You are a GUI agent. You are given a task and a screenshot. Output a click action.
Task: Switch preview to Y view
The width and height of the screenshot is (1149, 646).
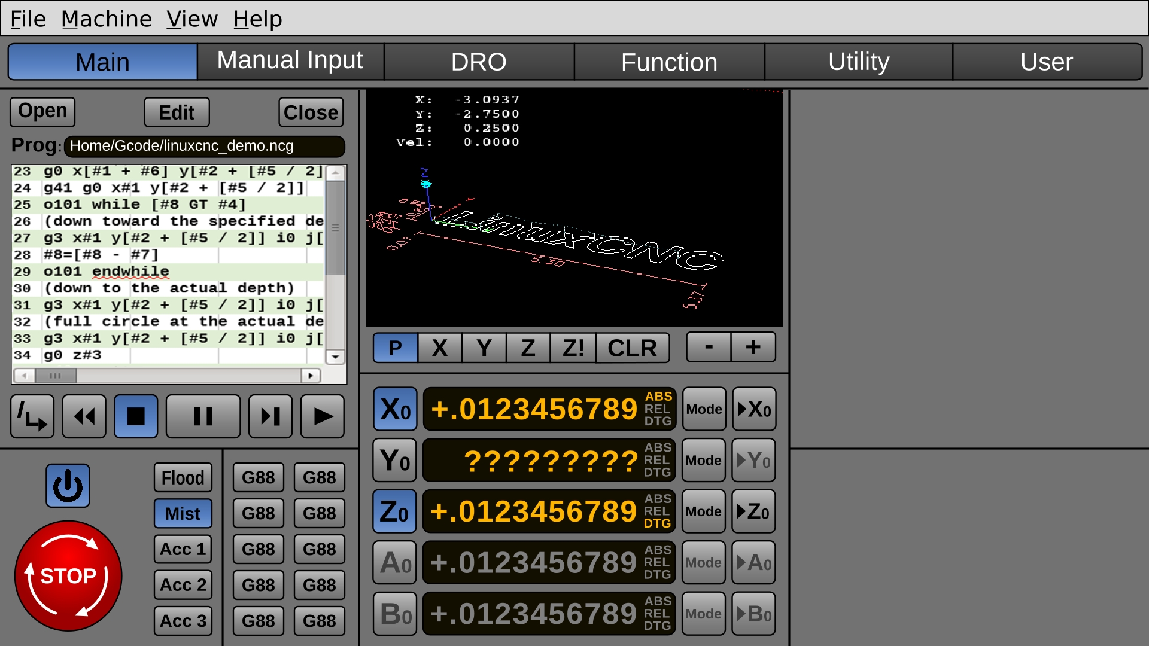(484, 348)
